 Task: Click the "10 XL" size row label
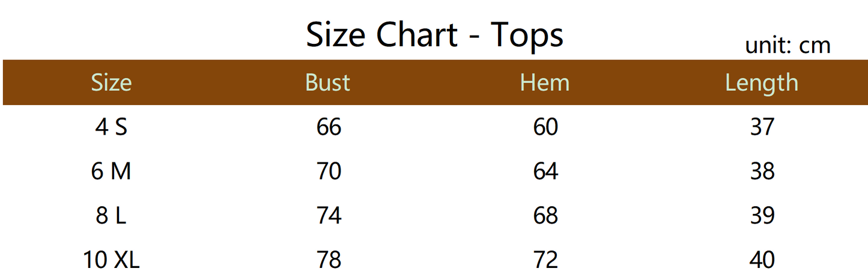pyautogui.click(x=111, y=260)
